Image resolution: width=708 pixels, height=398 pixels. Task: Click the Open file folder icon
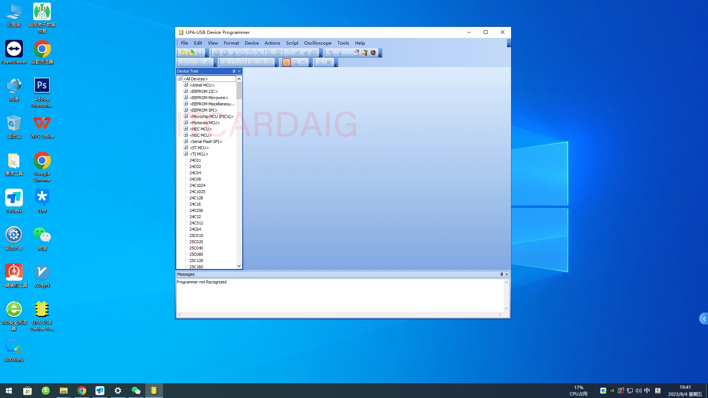(x=191, y=53)
